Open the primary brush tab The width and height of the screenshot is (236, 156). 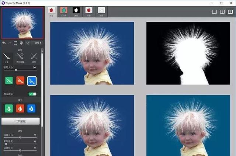(x=7, y=57)
